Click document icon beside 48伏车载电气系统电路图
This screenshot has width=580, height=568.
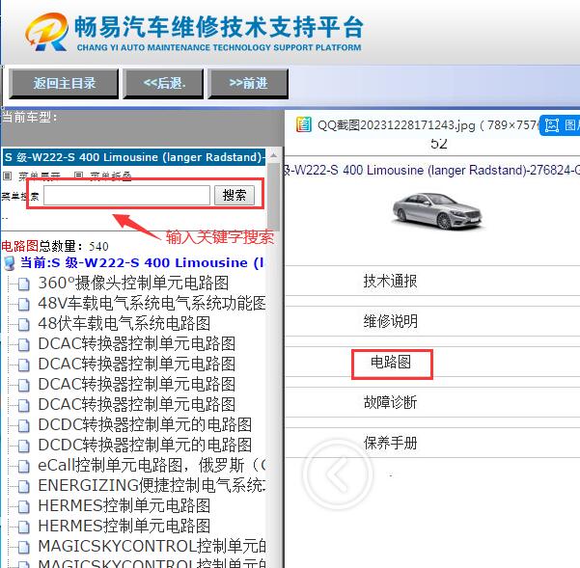tap(24, 325)
